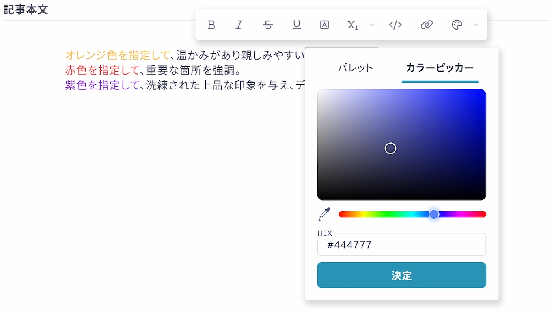This screenshot has height=315, width=552.
Task: Open the dropdown arrow beside the palette icon
Action: (x=476, y=25)
